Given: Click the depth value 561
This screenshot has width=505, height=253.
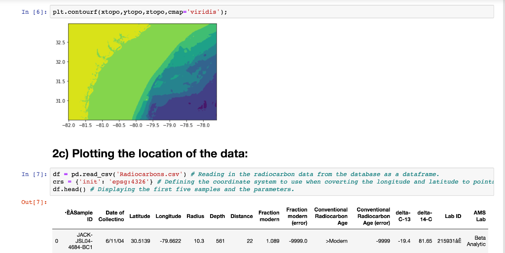Looking at the screenshot, I should tap(220, 241).
